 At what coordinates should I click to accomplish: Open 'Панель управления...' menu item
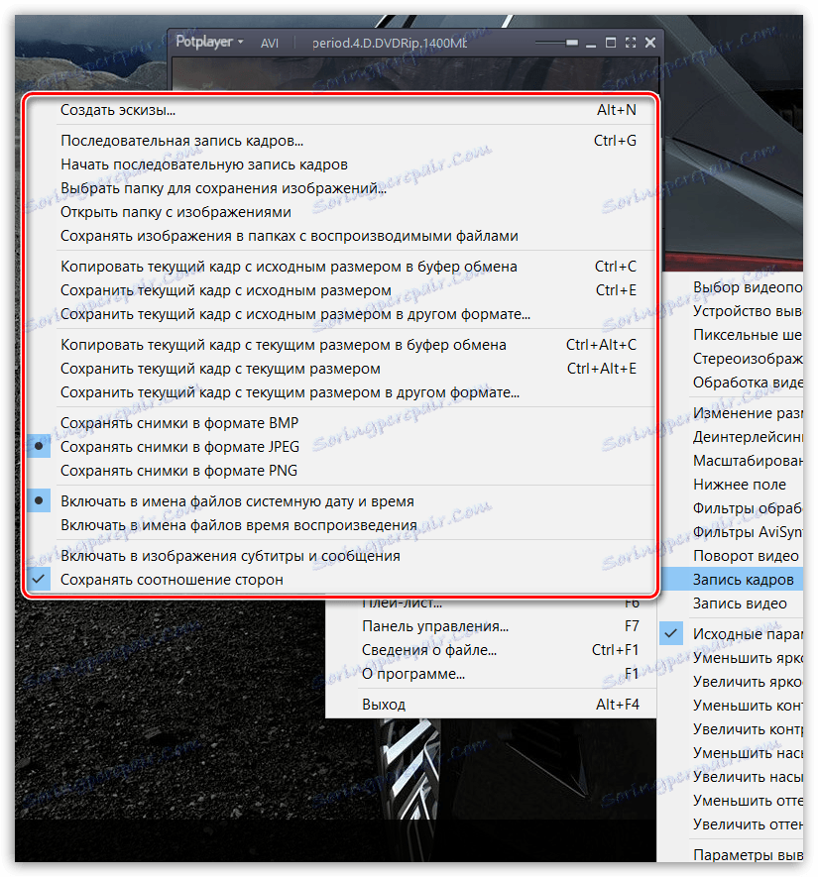(491, 626)
